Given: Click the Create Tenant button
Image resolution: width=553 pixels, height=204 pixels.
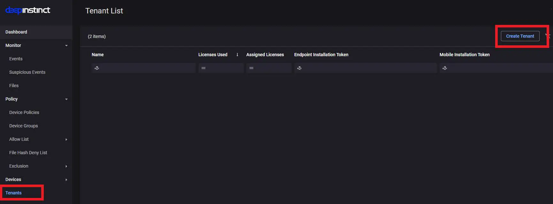Looking at the screenshot, I should pos(520,36).
